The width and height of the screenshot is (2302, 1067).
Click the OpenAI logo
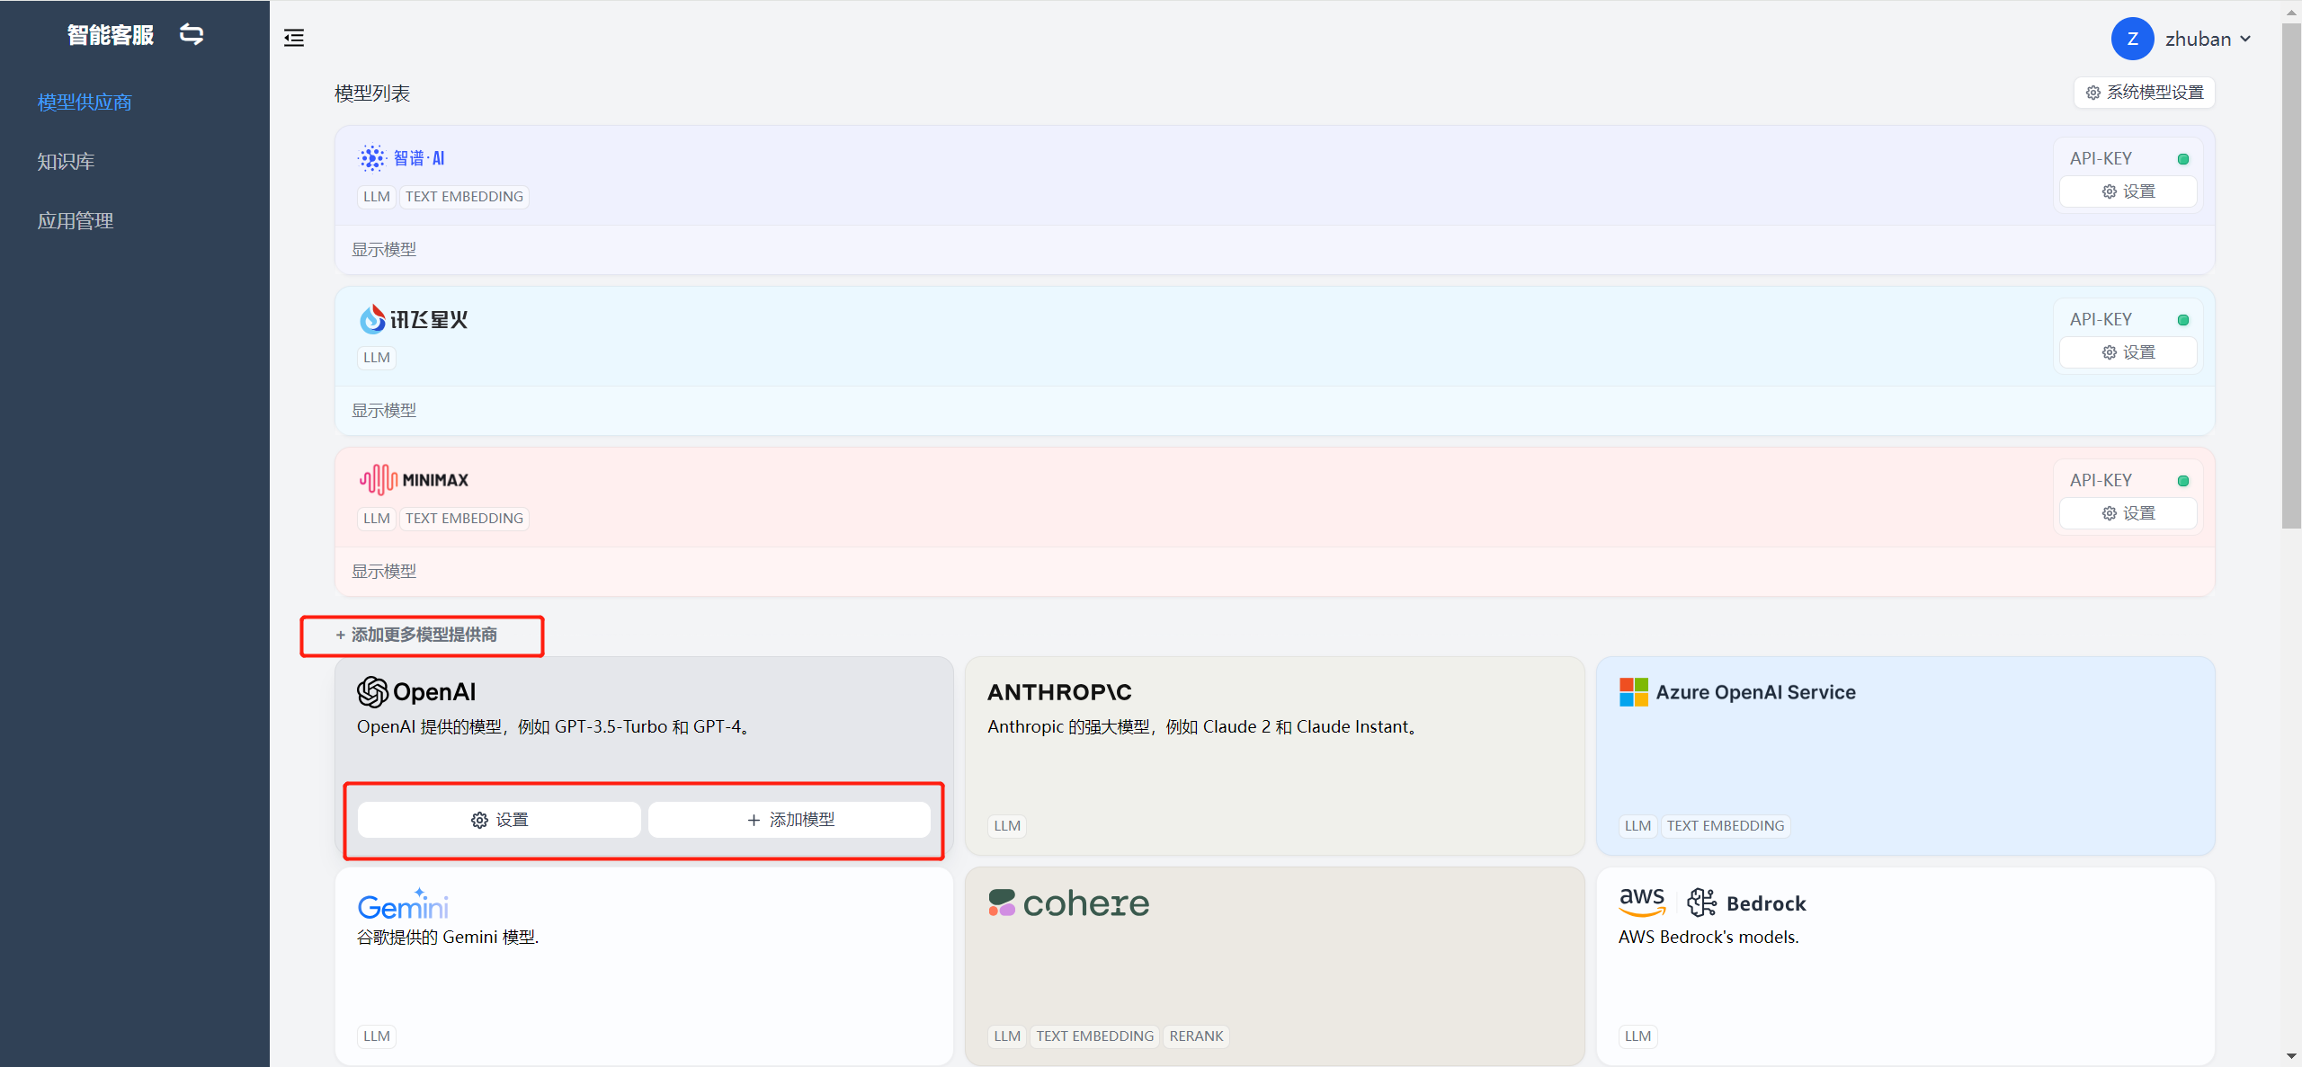pos(416,692)
